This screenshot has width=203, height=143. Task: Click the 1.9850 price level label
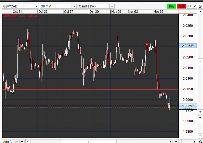(x=188, y=132)
